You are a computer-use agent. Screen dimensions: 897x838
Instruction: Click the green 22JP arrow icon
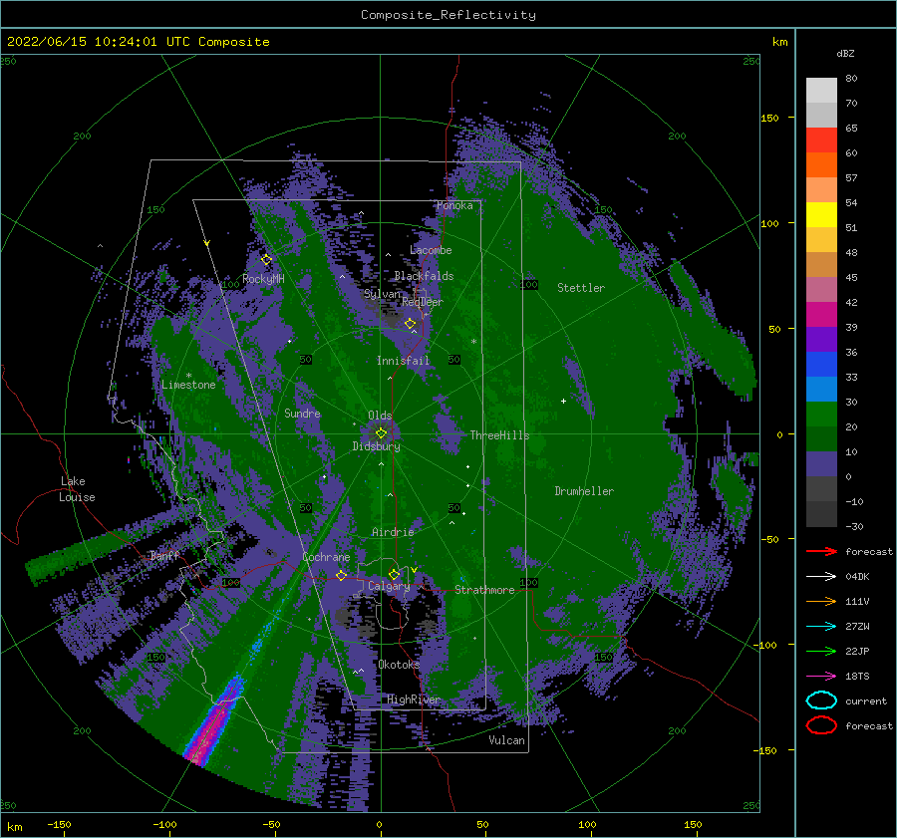coord(821,651)
